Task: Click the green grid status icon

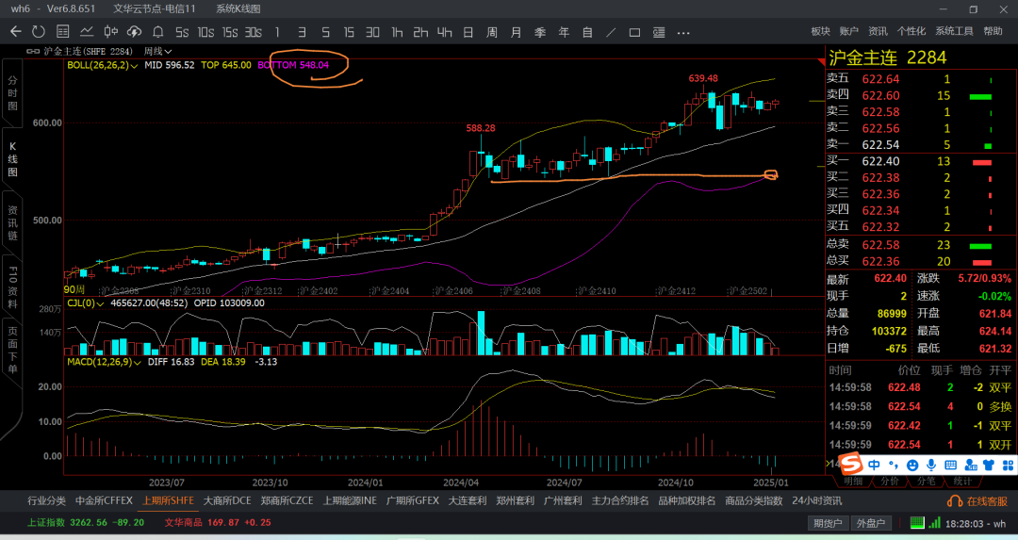Action: click(917, 522)
